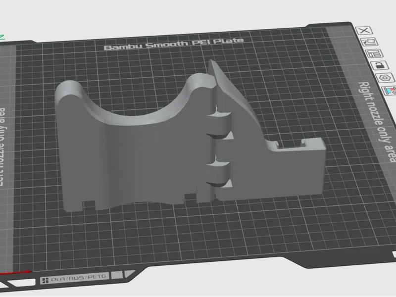Click the arrange objects on plate icon
The image size is (396, 297).
[375, 53]
